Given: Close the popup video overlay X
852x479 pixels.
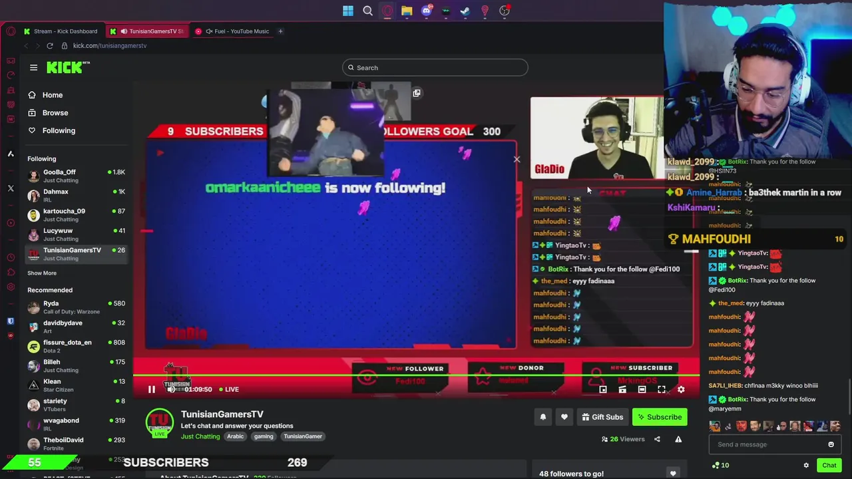Looking at the screenshot, I should point(517,160).
